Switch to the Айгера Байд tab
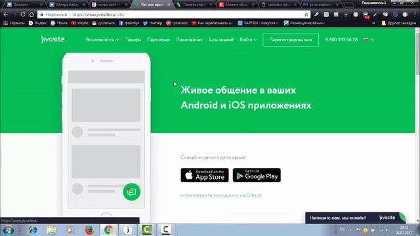Viewport: 420px width, 236px height. point(67,5)
